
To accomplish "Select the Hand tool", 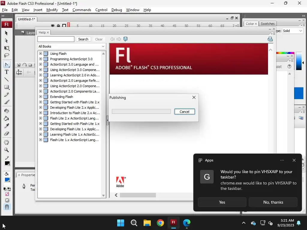I will click(x=7, y=142).
